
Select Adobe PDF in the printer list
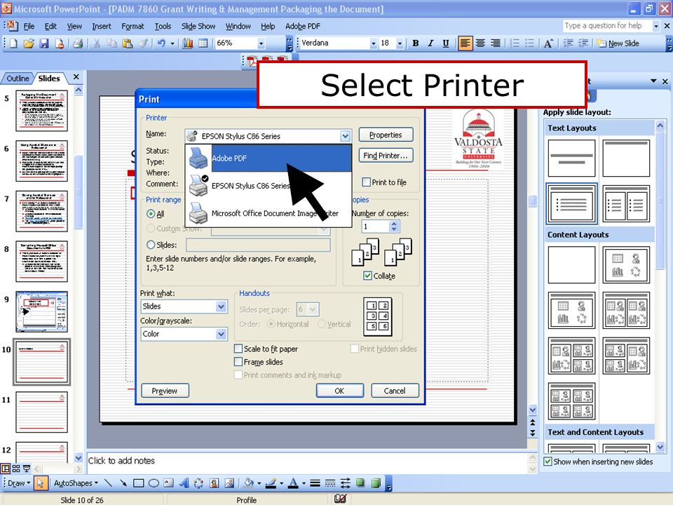[268, 158]
